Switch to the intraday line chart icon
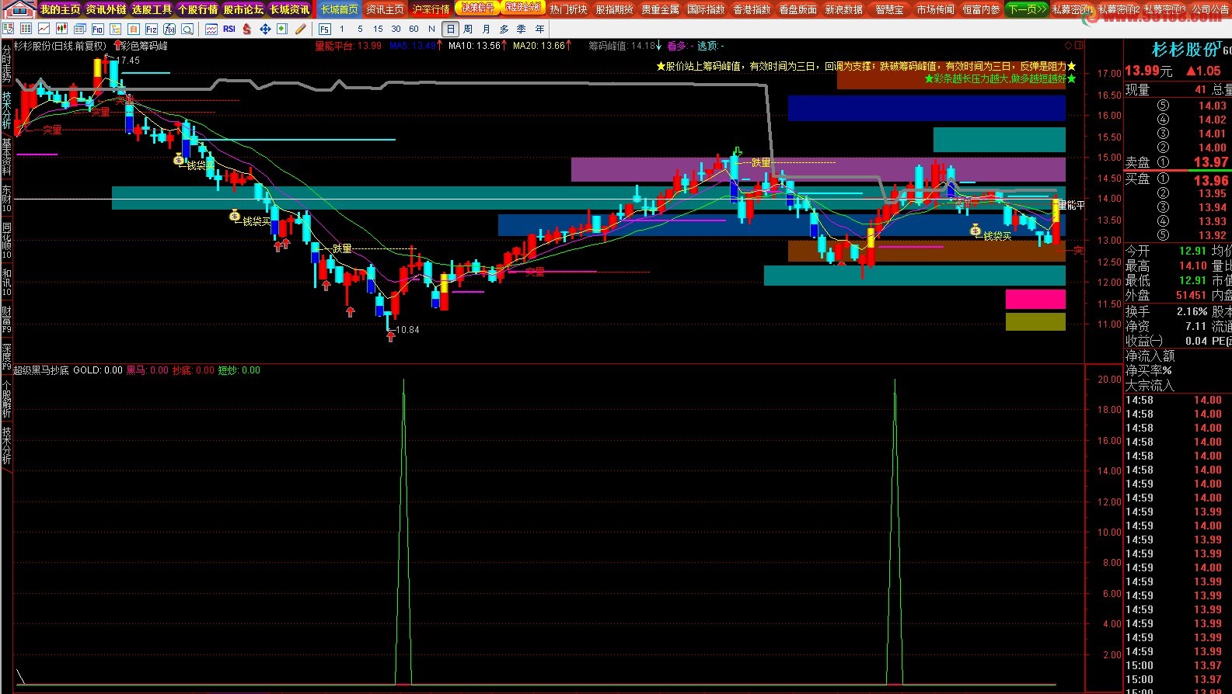 [44, 29]
